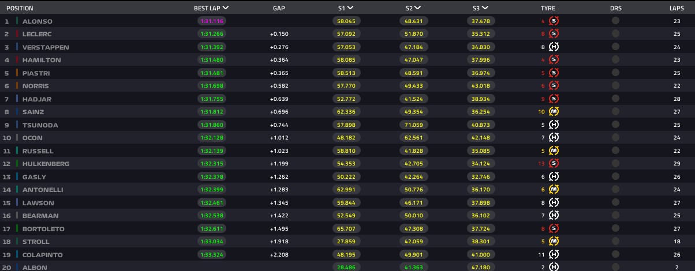The width and height of the screenshot is (695, 271).
Task: Click Sainz's tyre age 10
Action: [541, 112]
